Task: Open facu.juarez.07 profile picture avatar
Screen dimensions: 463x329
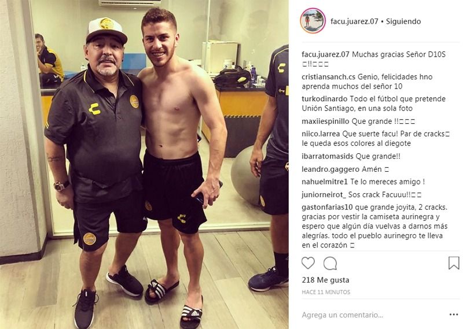Action: pyautogui.click(x=313, y=21)
